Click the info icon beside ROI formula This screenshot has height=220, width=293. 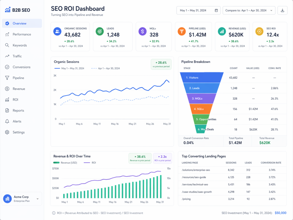coord(54,213)
